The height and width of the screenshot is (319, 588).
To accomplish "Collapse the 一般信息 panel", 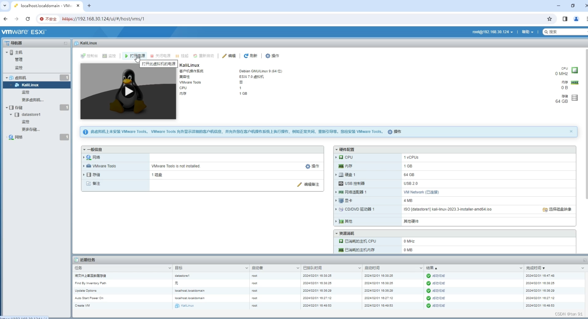I will [84, 149].
